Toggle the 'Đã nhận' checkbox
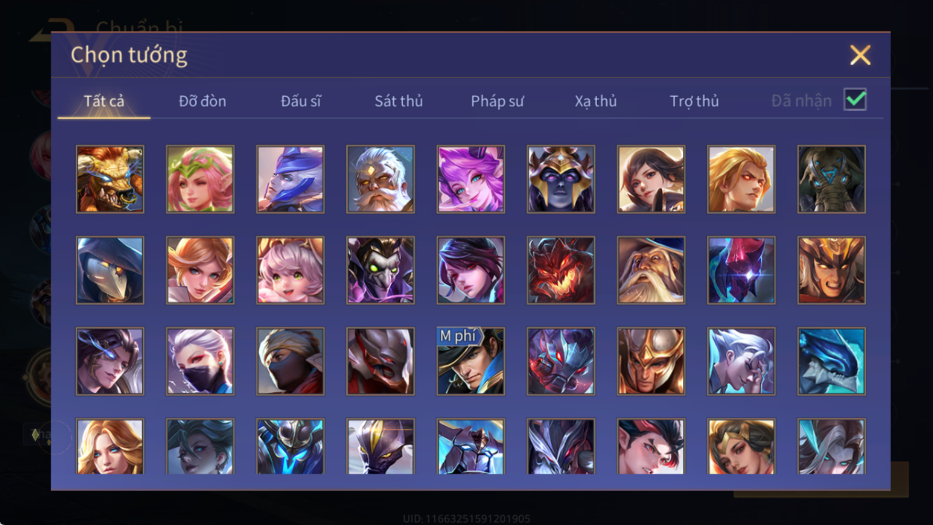Viewport: 933px width, 525px height. click(x=855, y=100)
